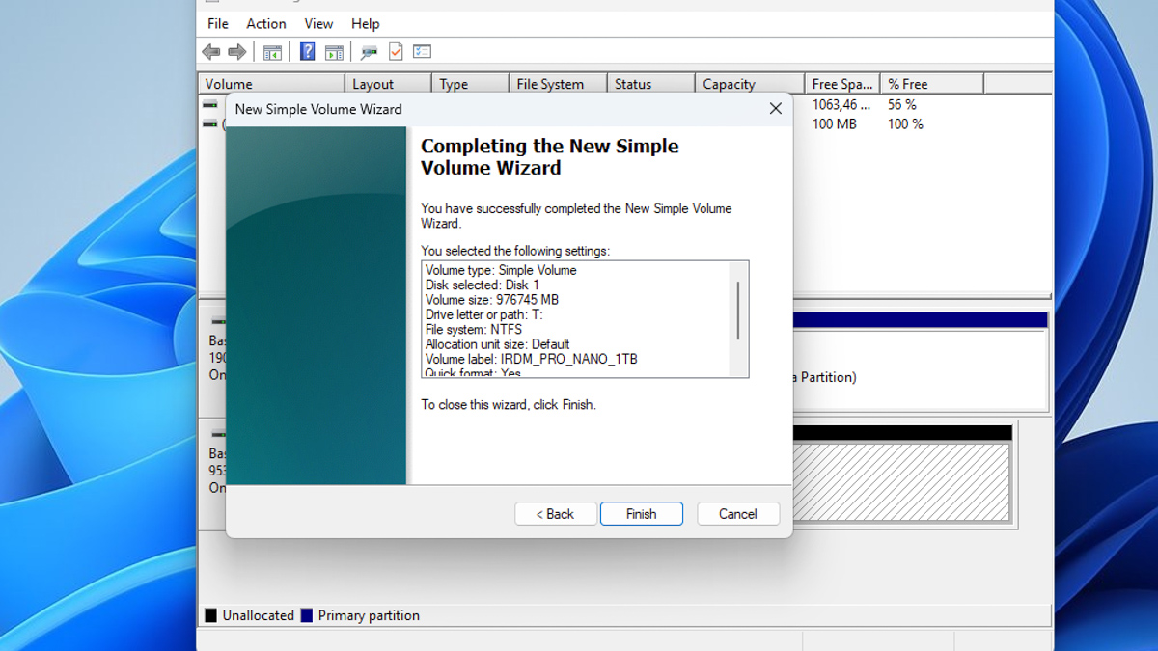
Task: Click the checkmark document properties icon
Action: (396, 52)
